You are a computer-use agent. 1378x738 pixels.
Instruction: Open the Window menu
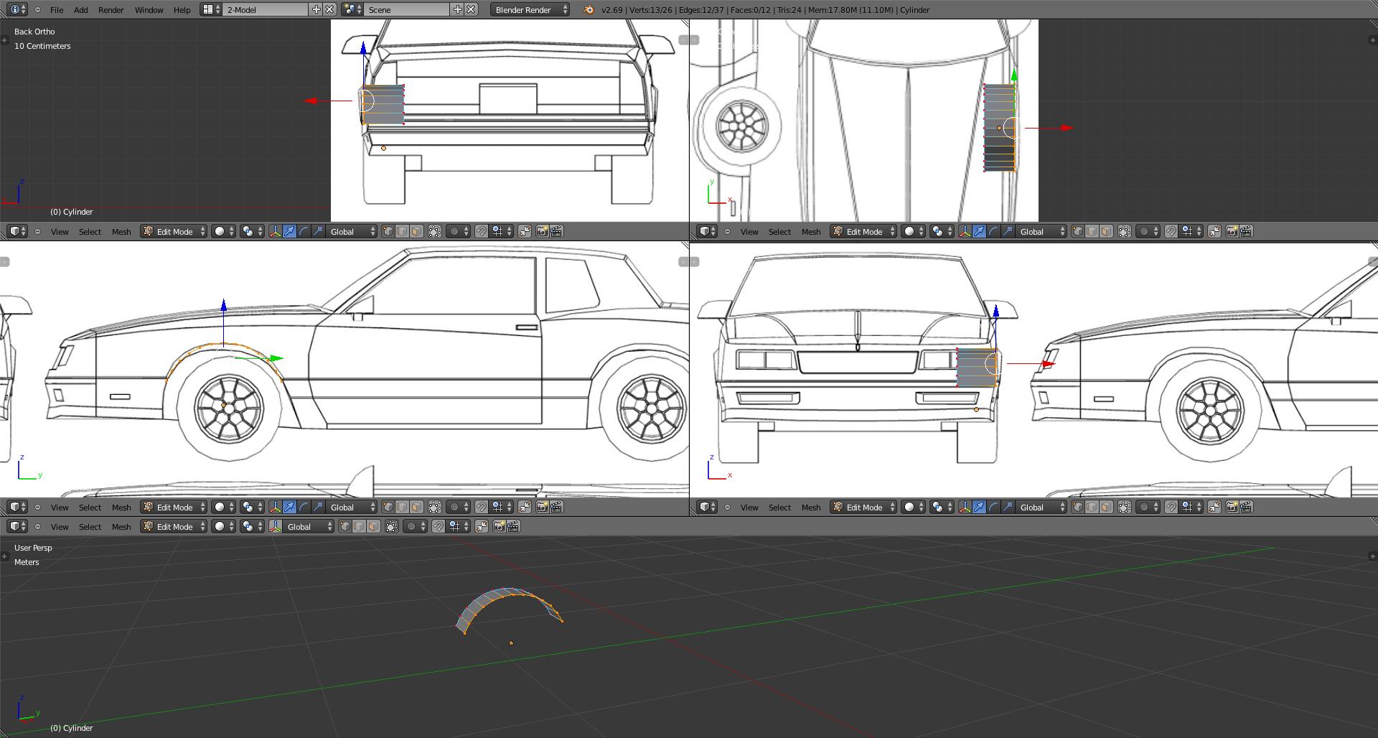pyautogui.click(x=149, y=10)
